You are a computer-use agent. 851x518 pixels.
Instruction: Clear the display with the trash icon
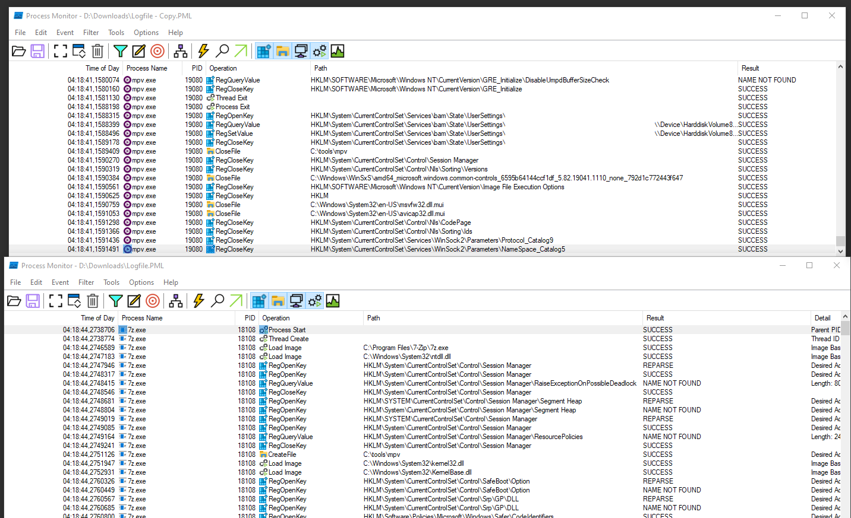click(97, 51)
